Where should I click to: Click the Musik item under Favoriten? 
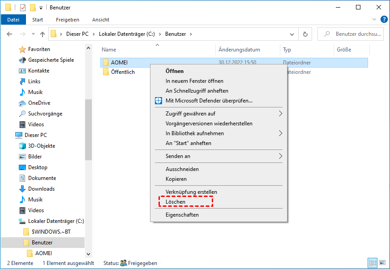pos(31,92)
